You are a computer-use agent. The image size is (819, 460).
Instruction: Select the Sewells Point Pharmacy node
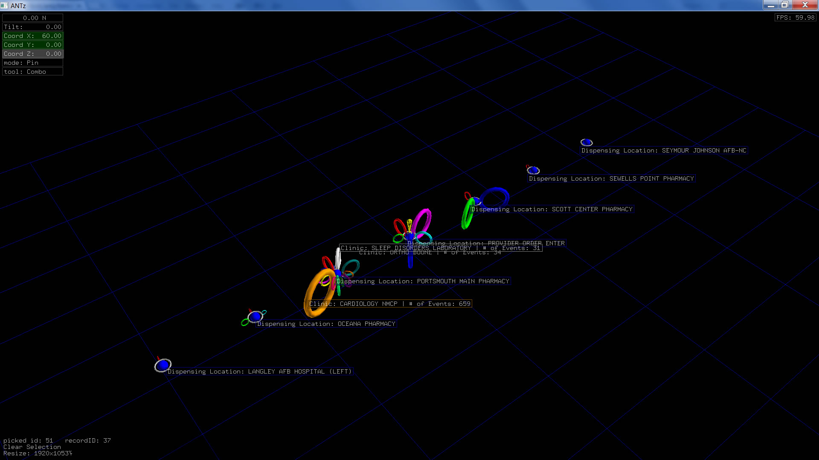point(533,170)
